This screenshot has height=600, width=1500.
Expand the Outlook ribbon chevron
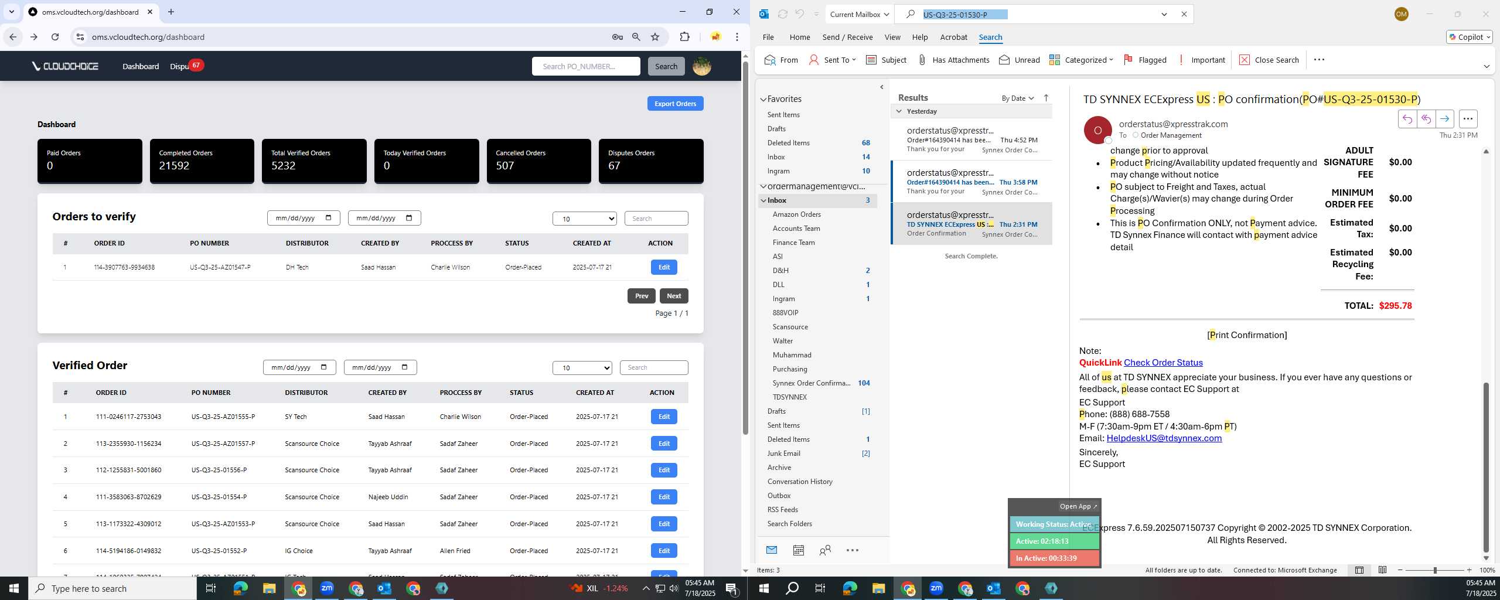1487,66
